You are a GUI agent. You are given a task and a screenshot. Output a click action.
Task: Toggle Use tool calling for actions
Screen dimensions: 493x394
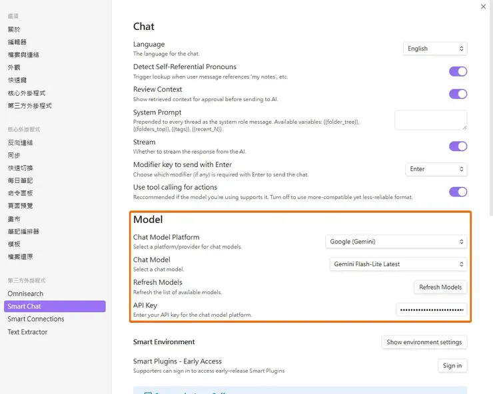(458, 192)
